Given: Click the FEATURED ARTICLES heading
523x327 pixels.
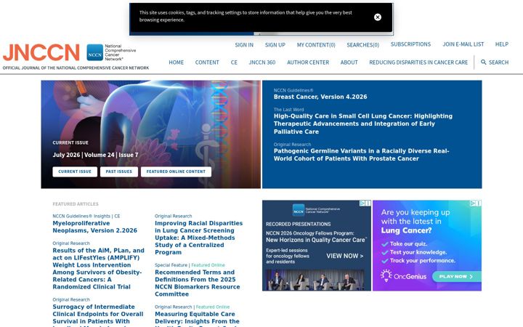Looking at the screenshot, I should click(x=76, y=204).
